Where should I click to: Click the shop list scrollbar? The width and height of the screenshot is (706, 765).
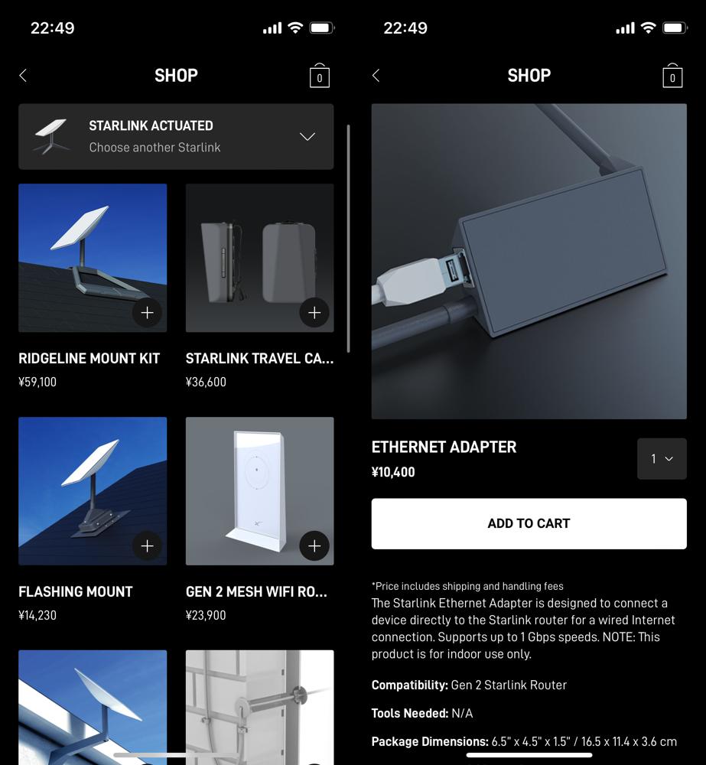point(348,239)
